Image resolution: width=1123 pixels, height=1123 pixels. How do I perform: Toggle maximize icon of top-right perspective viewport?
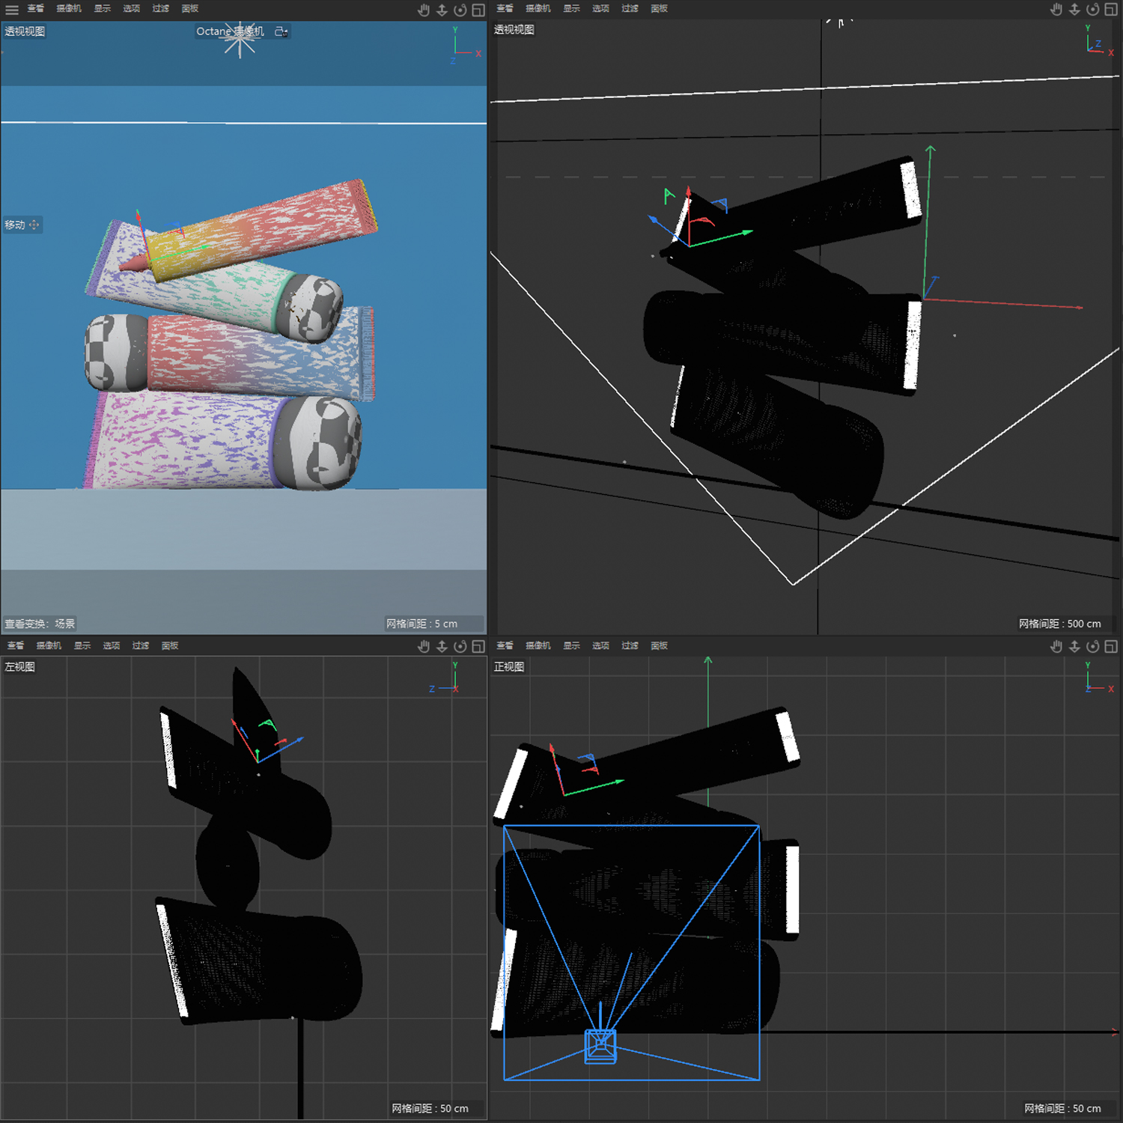point(1111,9)
